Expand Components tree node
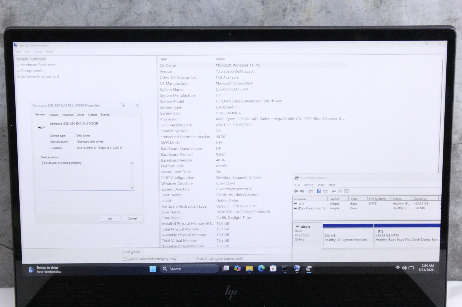 click(x=18, y=71)
